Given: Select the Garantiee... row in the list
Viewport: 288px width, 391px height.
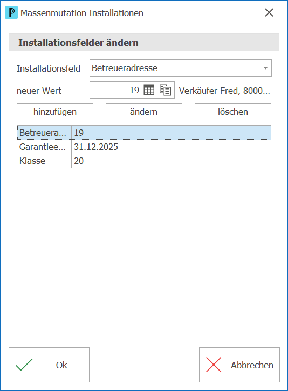Looking at the screenshot, I should pos(144,147).
